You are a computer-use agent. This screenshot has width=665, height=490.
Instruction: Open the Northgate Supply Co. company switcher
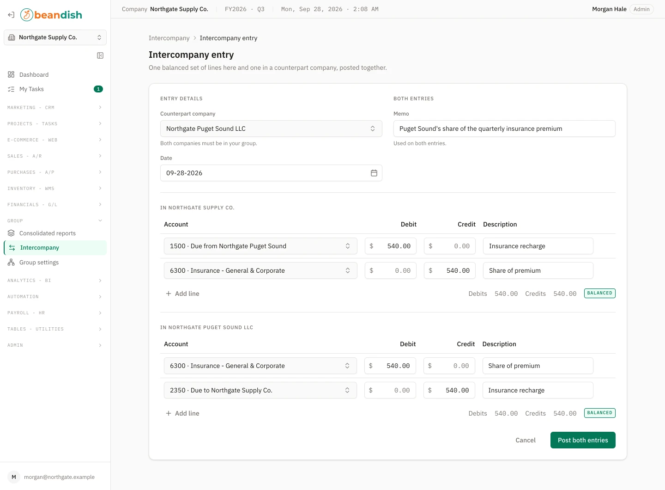pos(55,37)
